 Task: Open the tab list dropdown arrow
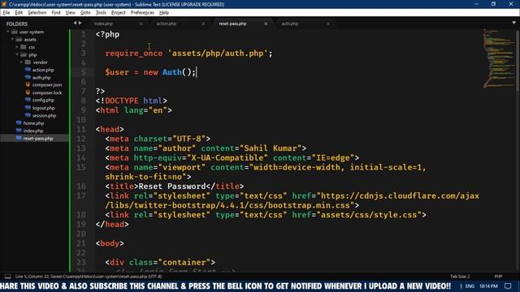pos(513,23)
